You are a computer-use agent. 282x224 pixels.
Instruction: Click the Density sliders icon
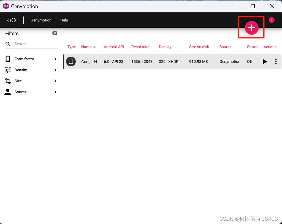(8, 70)
